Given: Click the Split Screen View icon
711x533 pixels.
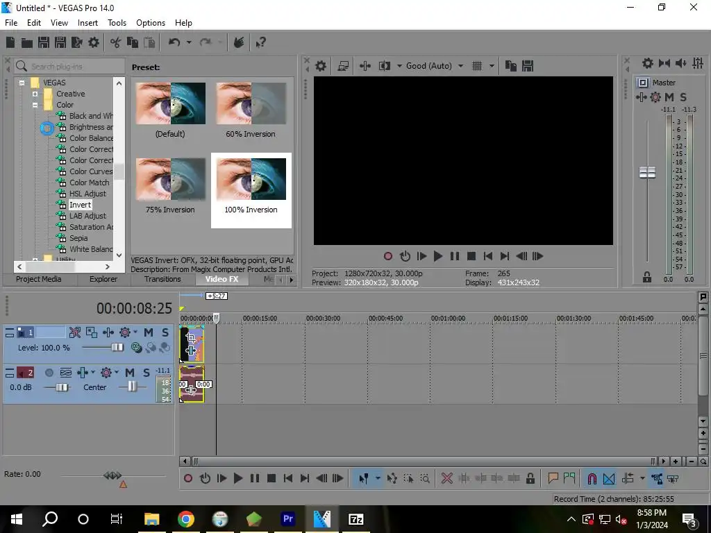Looking at the screenshot, I should (385, 66).
